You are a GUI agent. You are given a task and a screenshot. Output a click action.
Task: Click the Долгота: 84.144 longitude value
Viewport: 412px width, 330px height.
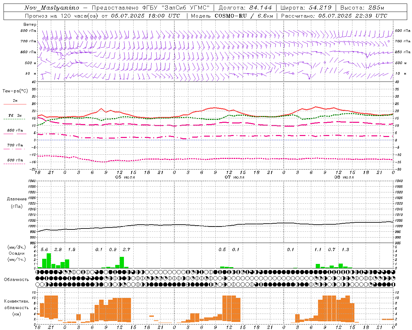pyautogui.click(x=245, y=8)
